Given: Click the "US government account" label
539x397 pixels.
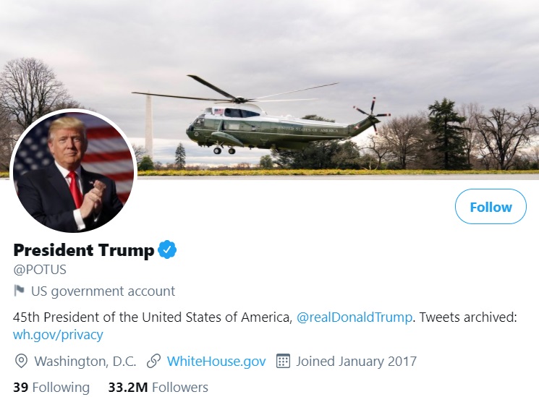Looking at the screenshot, I should click(103, 291).
